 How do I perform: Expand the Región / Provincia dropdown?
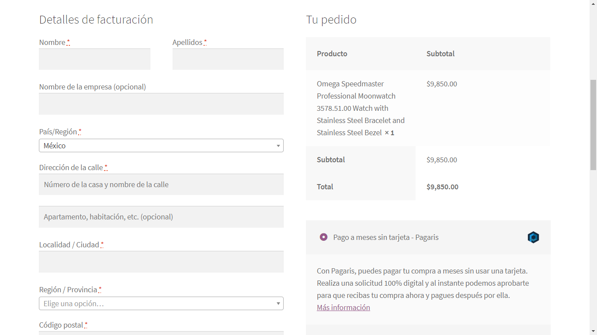click(x=161, y=304)
